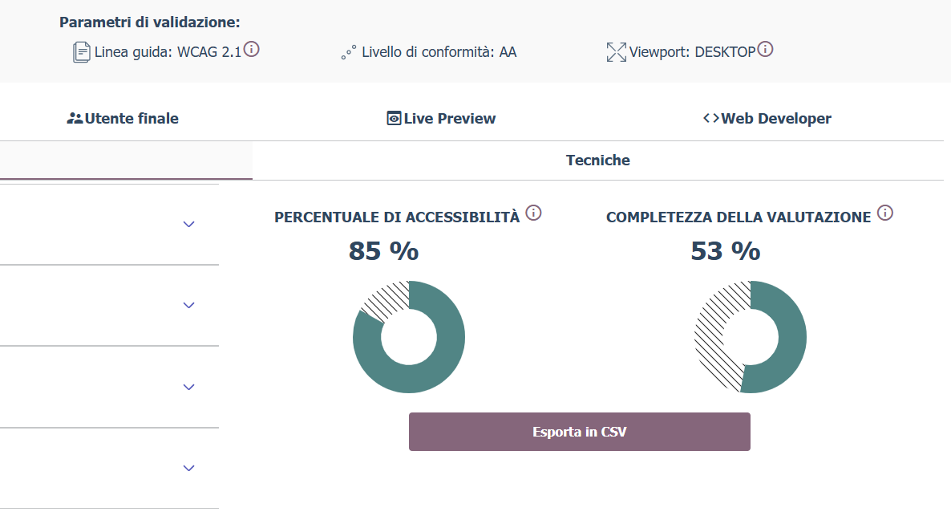This screenshot has width=951, height=520.
Task: Click the 53 % completeness donut chart
Action: (x=751, y=337)
